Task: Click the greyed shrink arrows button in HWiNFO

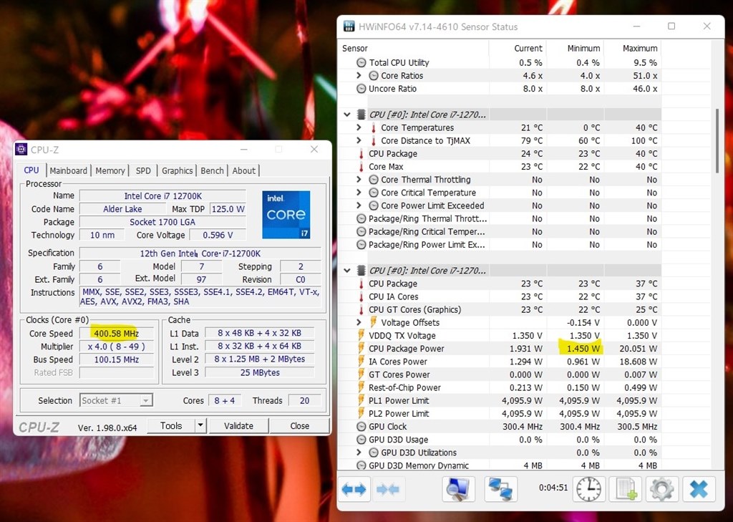Action: pos(387,489)
